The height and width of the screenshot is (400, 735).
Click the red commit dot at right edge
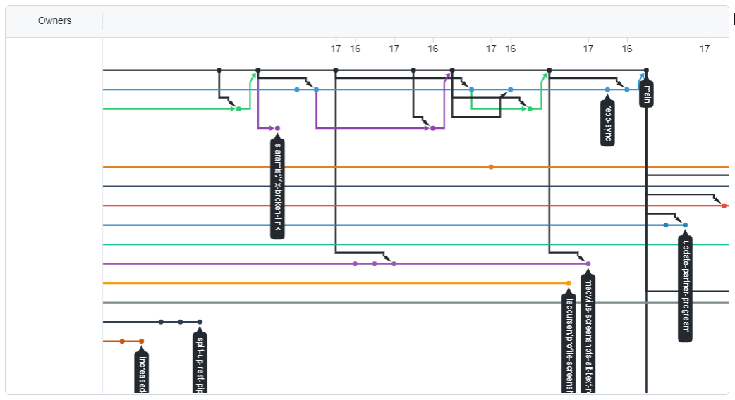724,206
